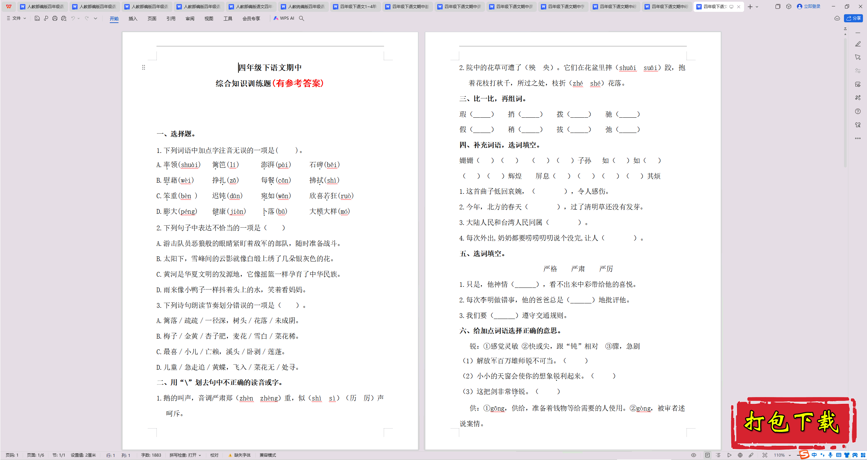Switch to the 页面 ribbon tab
The width and height of the screenshot is (867, 460).
[152, 19]
